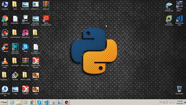Launch the Droid4X desktop shortcut
This screenshot has height=105, width=186.
click(x=25, y=90)
